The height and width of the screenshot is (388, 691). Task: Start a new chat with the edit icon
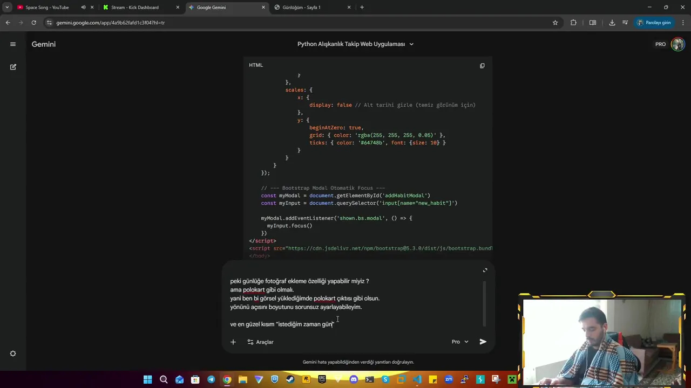13,67
